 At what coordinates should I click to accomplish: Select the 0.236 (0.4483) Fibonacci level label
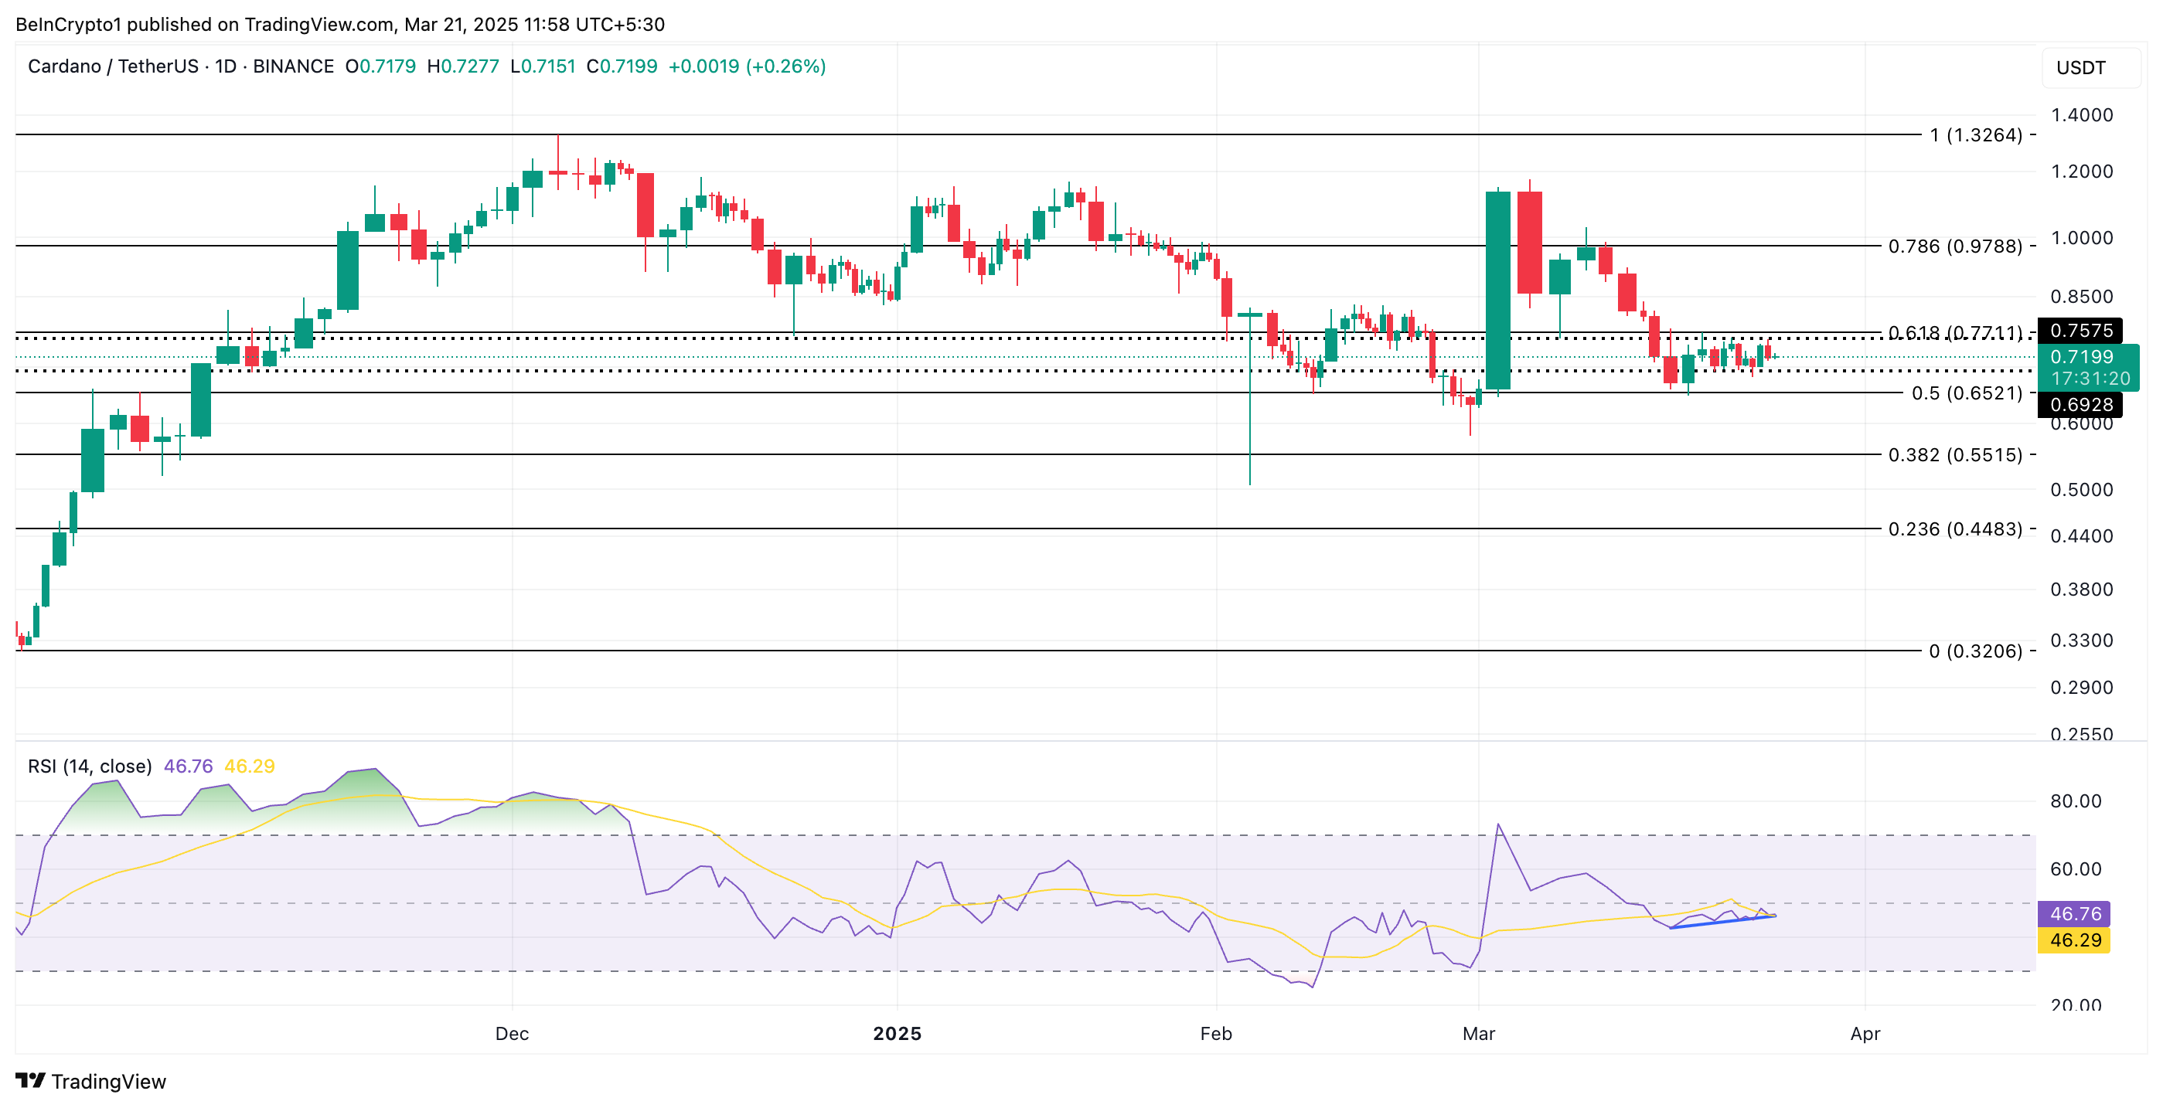click(x=1955, y=529)
